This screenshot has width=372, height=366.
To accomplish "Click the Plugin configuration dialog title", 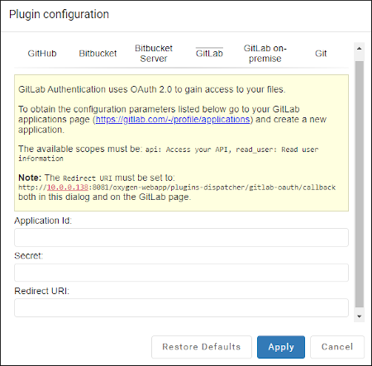I will coord(59,14).
